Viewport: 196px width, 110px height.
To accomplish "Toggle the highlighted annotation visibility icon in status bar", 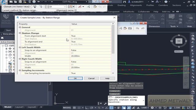I will (x=129, y=108).
